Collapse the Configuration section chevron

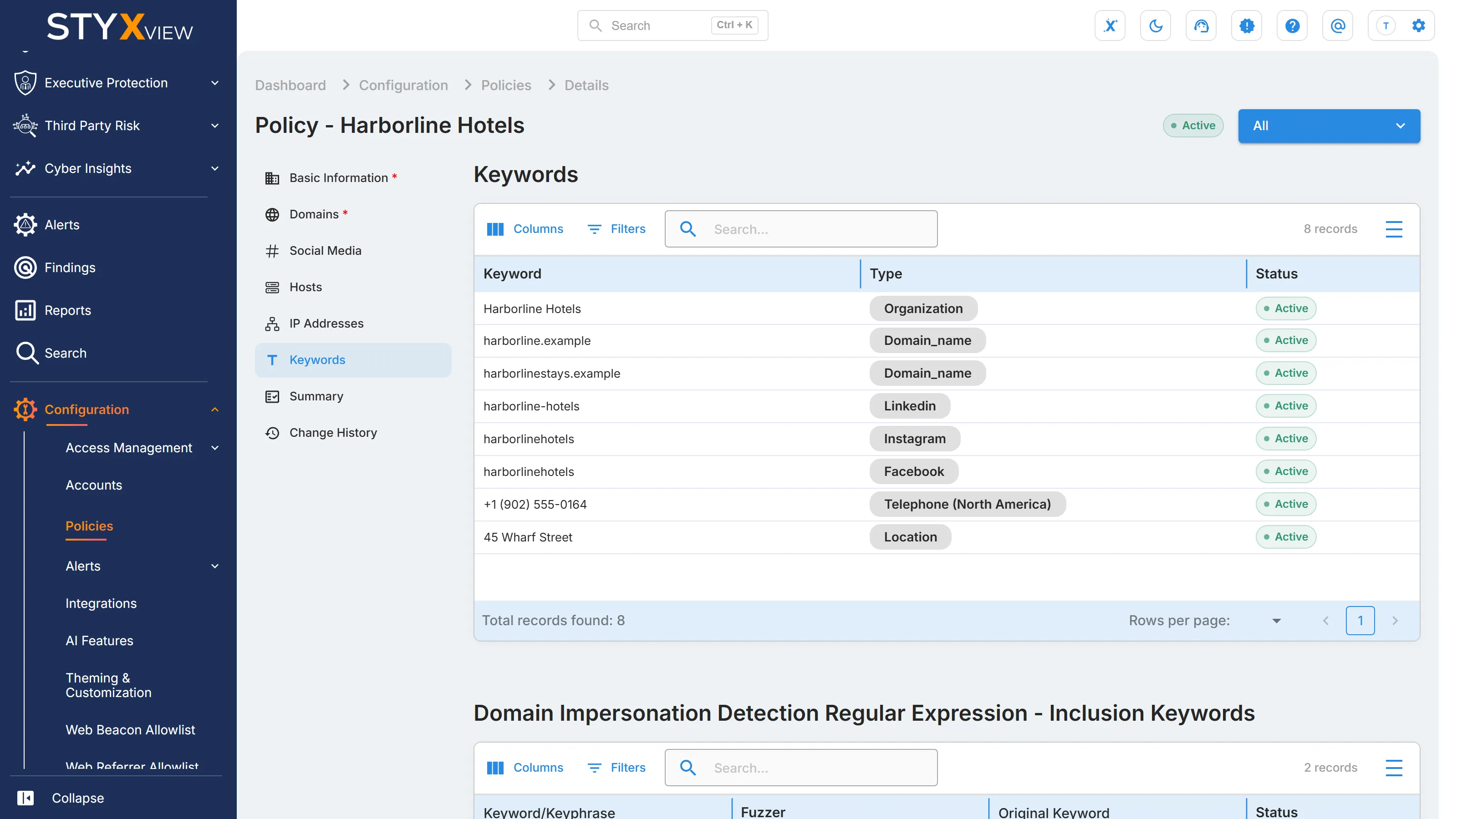tap(215, 409)
